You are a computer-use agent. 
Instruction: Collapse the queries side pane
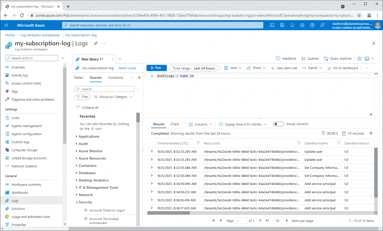point(139,78)
